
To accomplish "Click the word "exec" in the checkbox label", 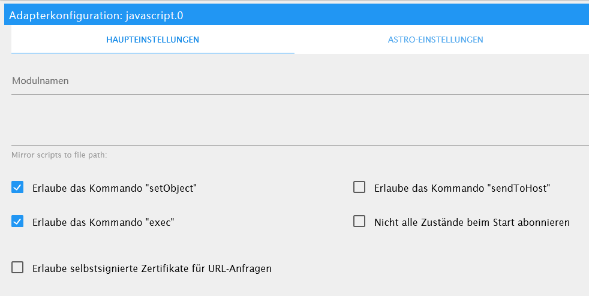I will [160, 222].
